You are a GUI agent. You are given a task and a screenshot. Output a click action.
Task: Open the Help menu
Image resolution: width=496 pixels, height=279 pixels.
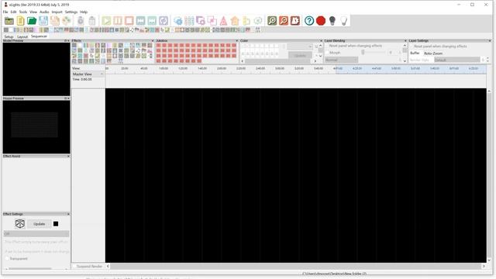point(84,12)
